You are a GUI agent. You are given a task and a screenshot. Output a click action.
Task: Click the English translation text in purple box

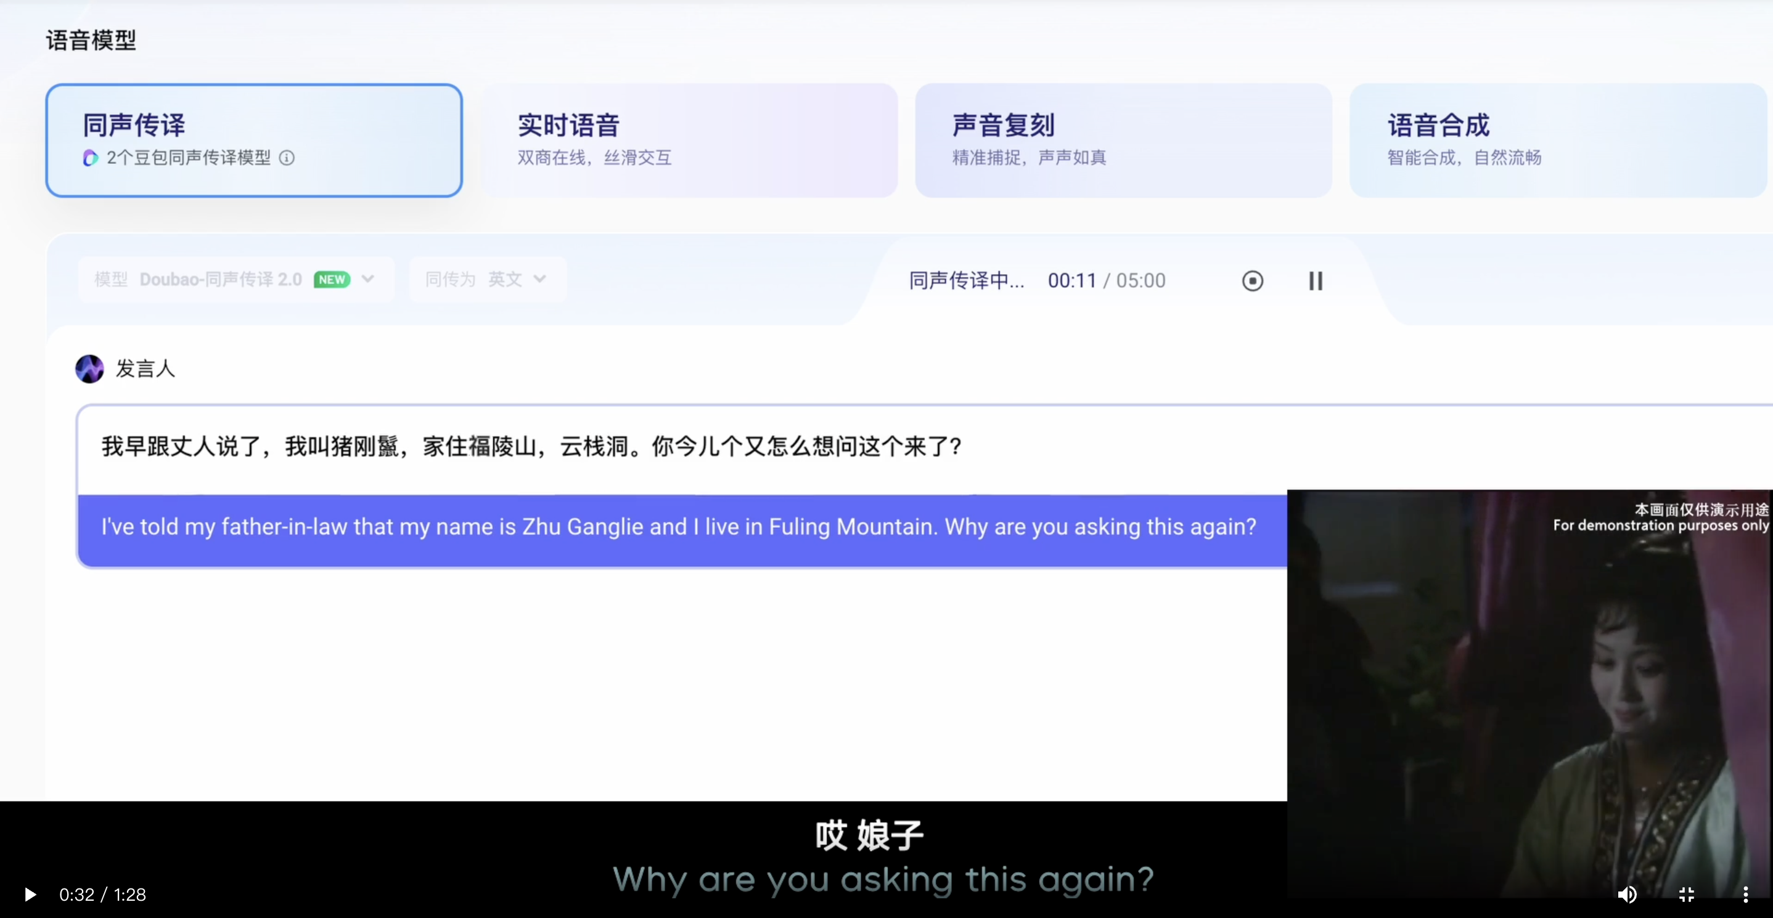tap(679, 527)
